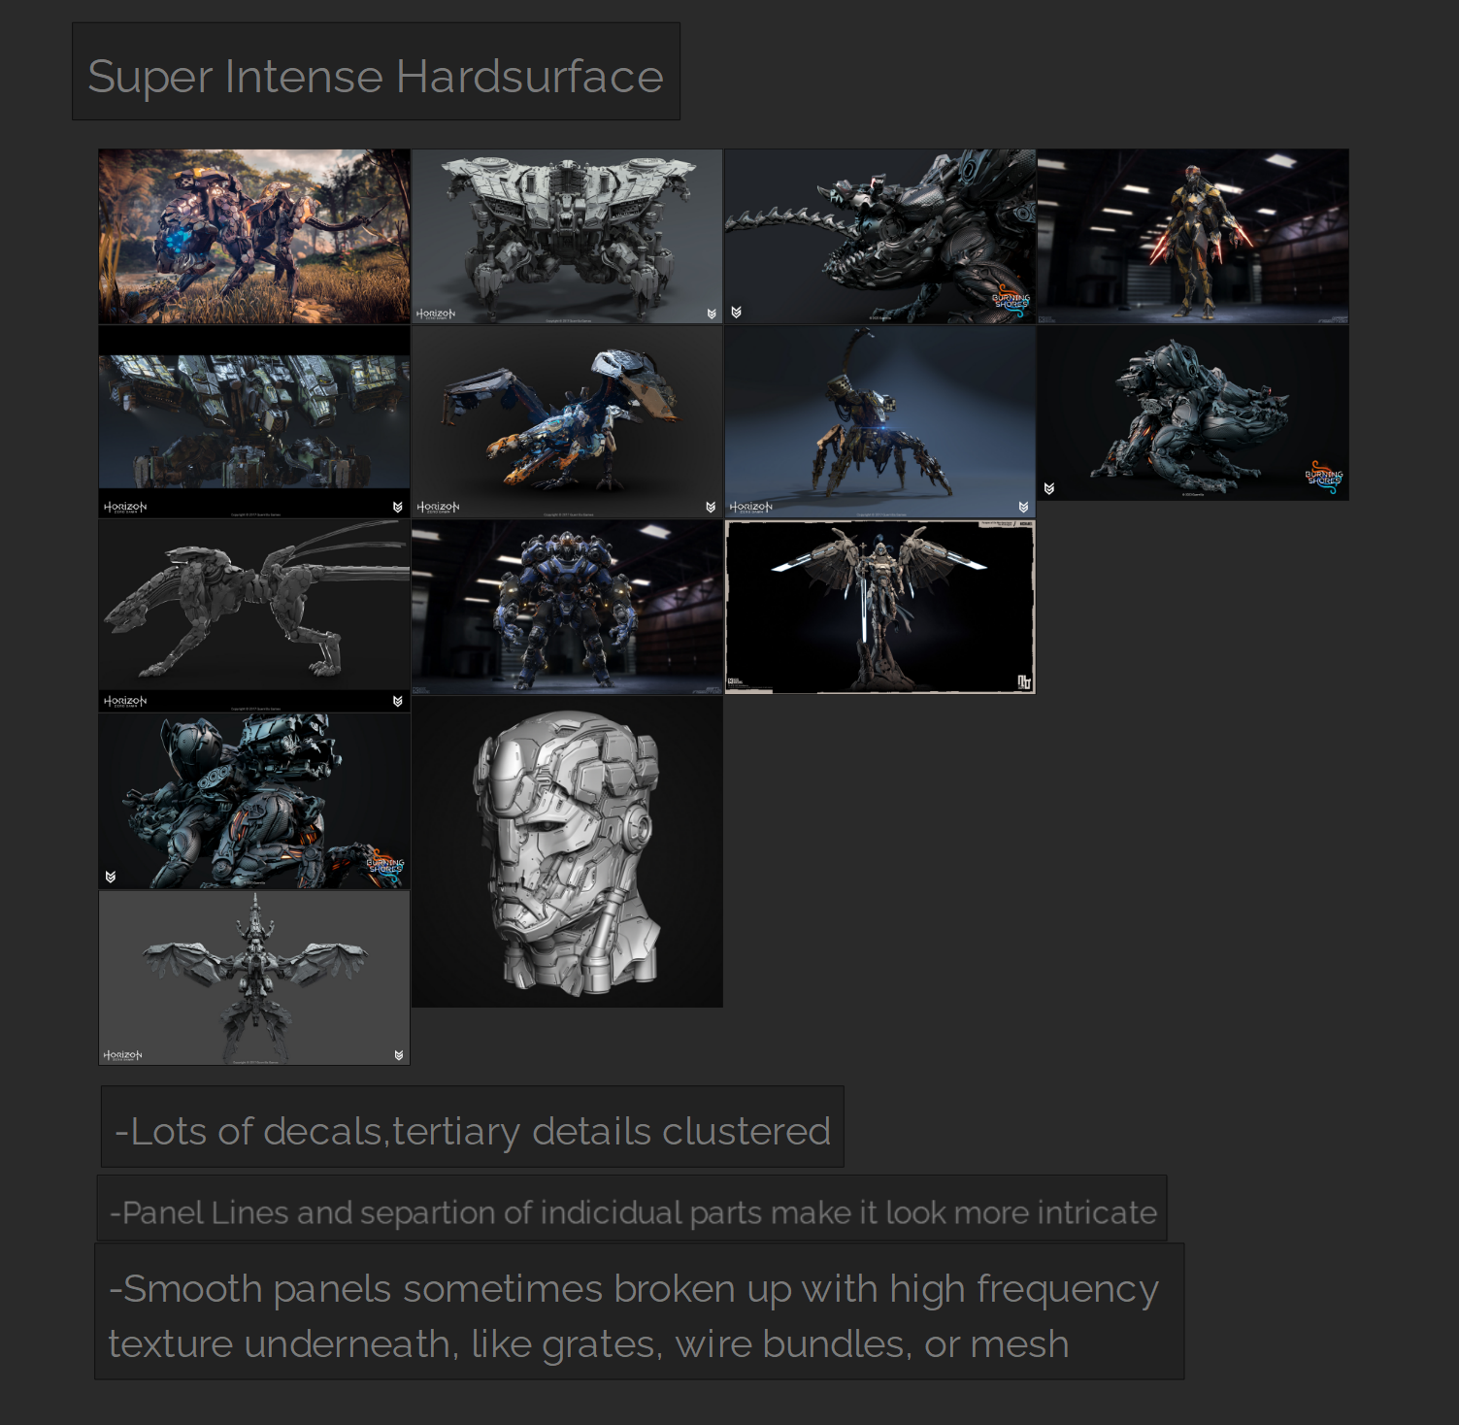Image resolution: width=1459 pixels, height=1425 pixels.
Task: Select the close-up green Horizon machine underside
Action: pos(254,422)
